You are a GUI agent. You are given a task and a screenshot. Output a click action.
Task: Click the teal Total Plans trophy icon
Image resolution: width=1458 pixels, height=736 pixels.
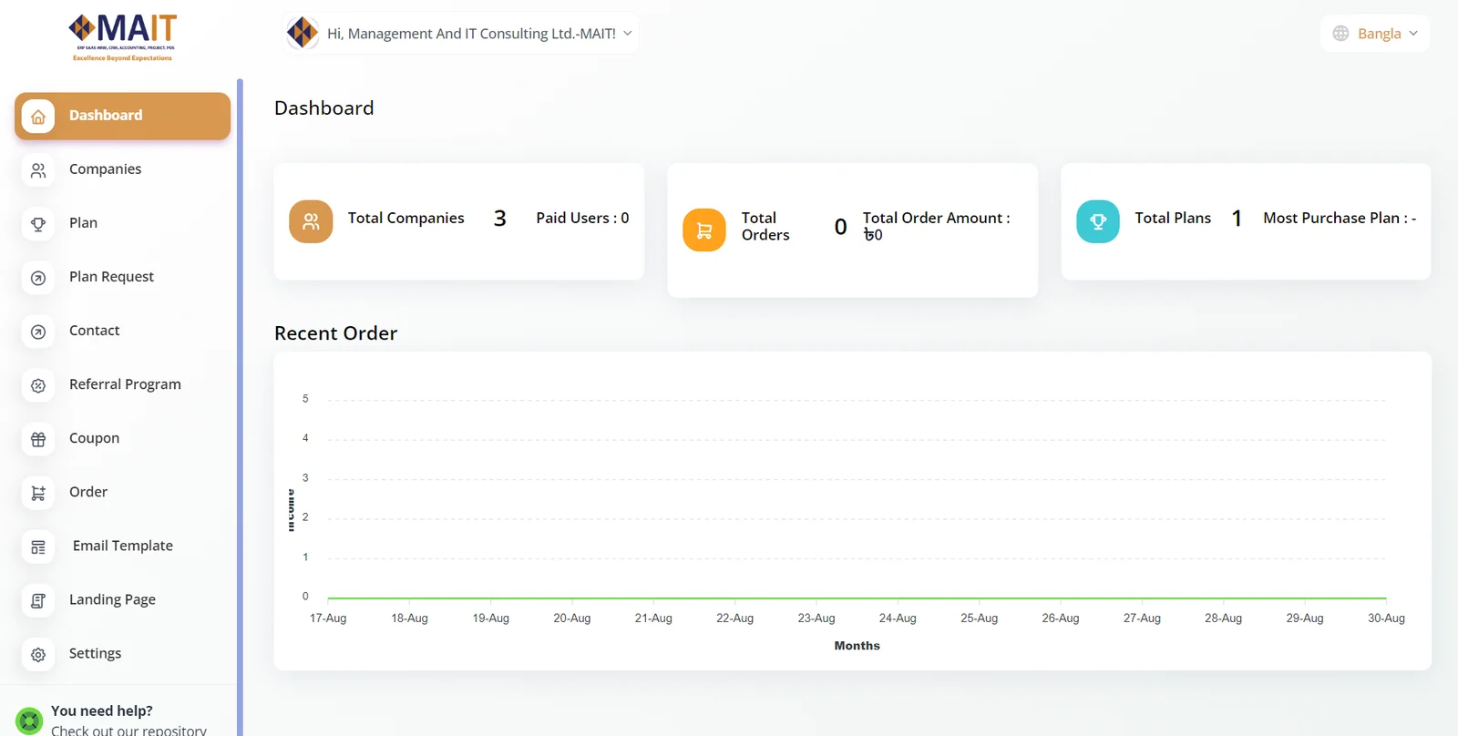pos(1098,221)
